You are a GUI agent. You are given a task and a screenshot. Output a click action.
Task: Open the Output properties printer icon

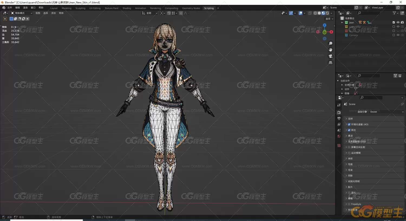[x=339, y=118]
